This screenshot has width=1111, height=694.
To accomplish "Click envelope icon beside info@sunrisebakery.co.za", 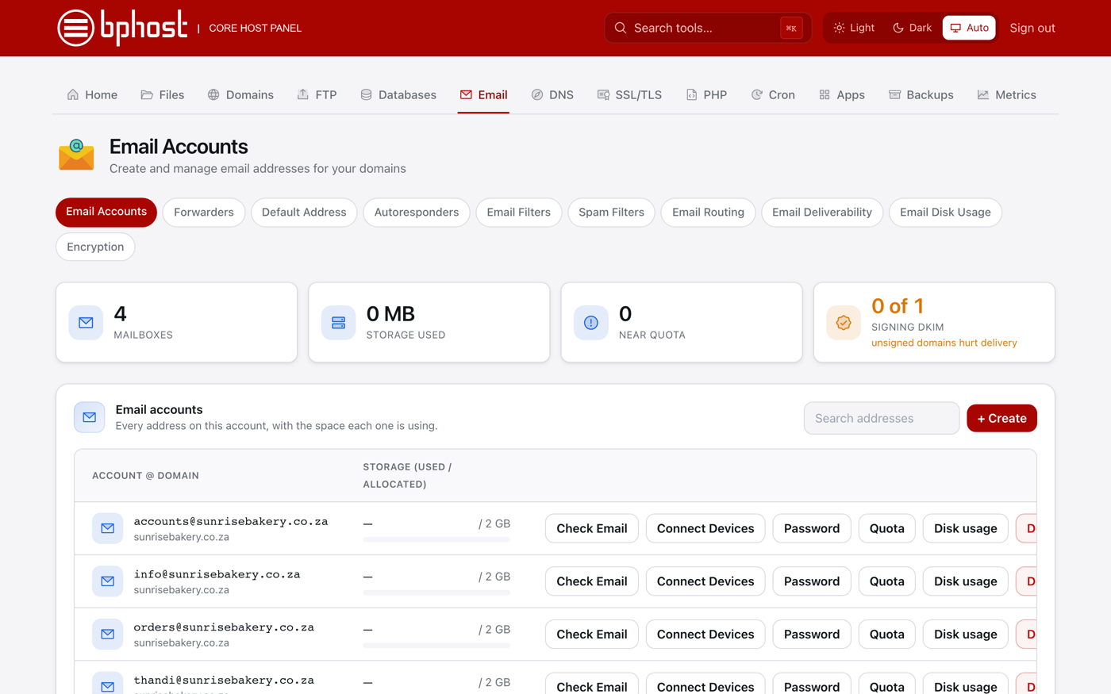I will [x=107, y=581].
